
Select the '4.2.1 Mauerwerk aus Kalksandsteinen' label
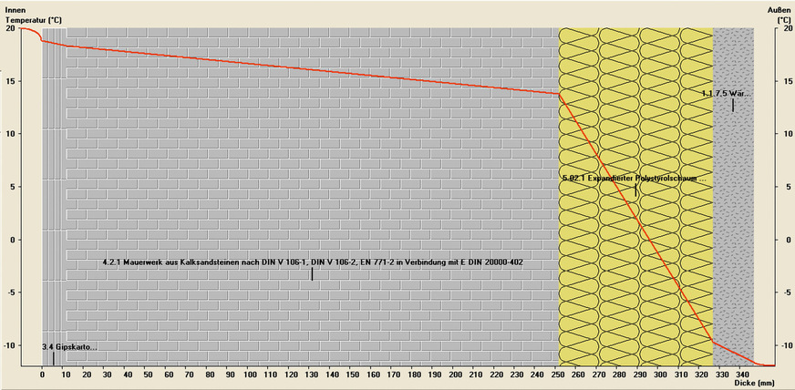point(312,262)
